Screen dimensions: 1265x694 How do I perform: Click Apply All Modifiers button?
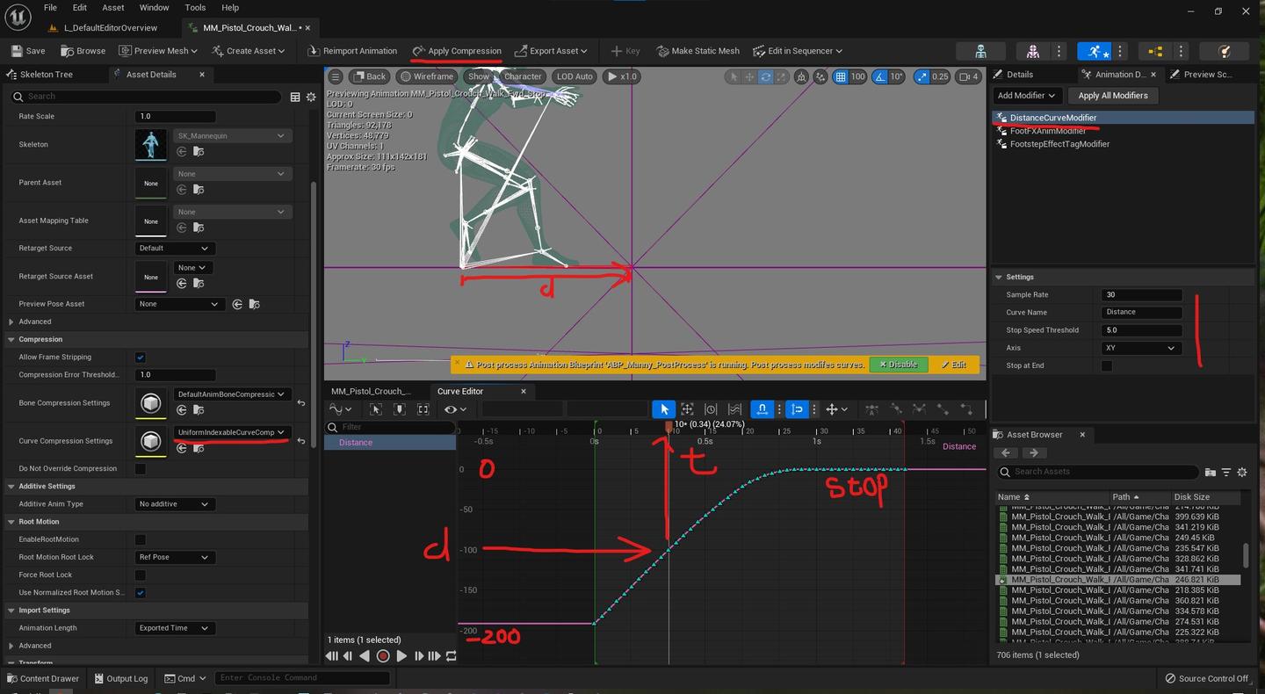(1113, 96)
